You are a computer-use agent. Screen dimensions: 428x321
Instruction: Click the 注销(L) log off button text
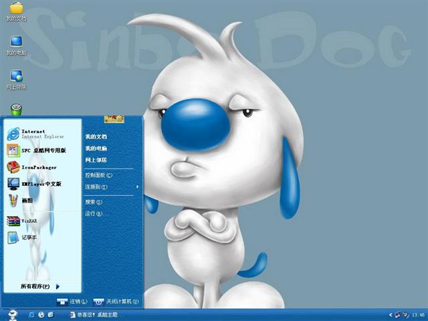coord(79,302)
